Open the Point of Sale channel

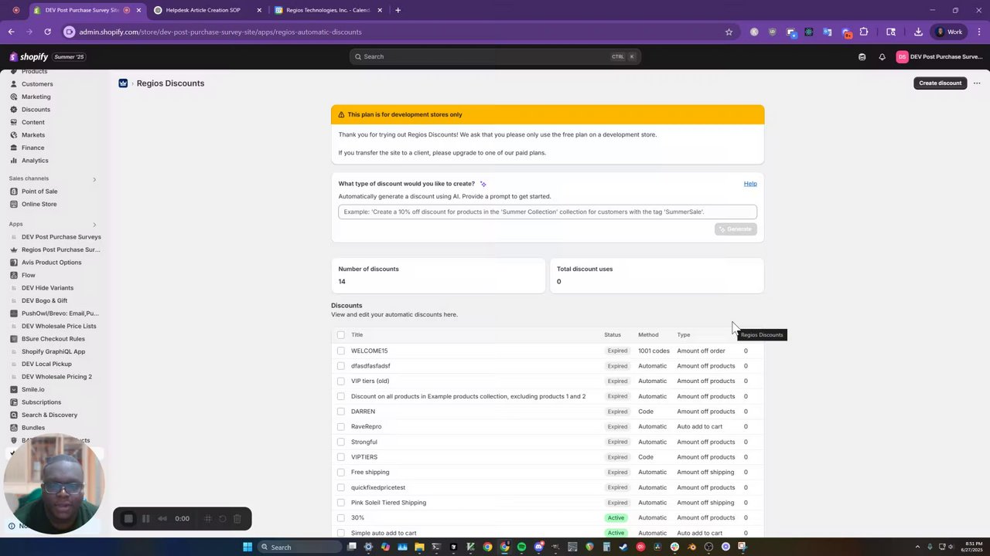point(39,192)
